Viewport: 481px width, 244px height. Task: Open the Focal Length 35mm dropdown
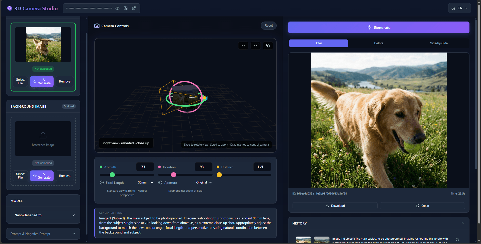145,182
